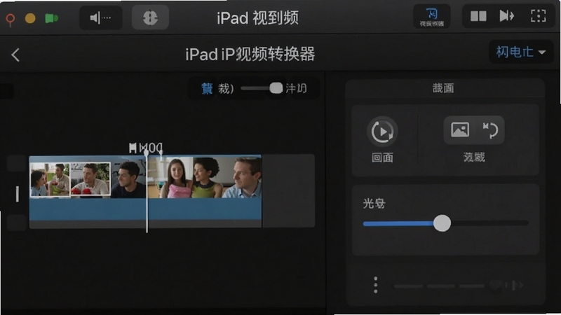Click the red window close button
561x315 pixels.
11,19
